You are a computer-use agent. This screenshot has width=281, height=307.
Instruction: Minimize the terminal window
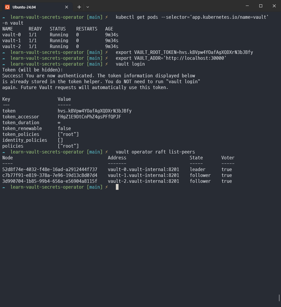pos(247,6)
